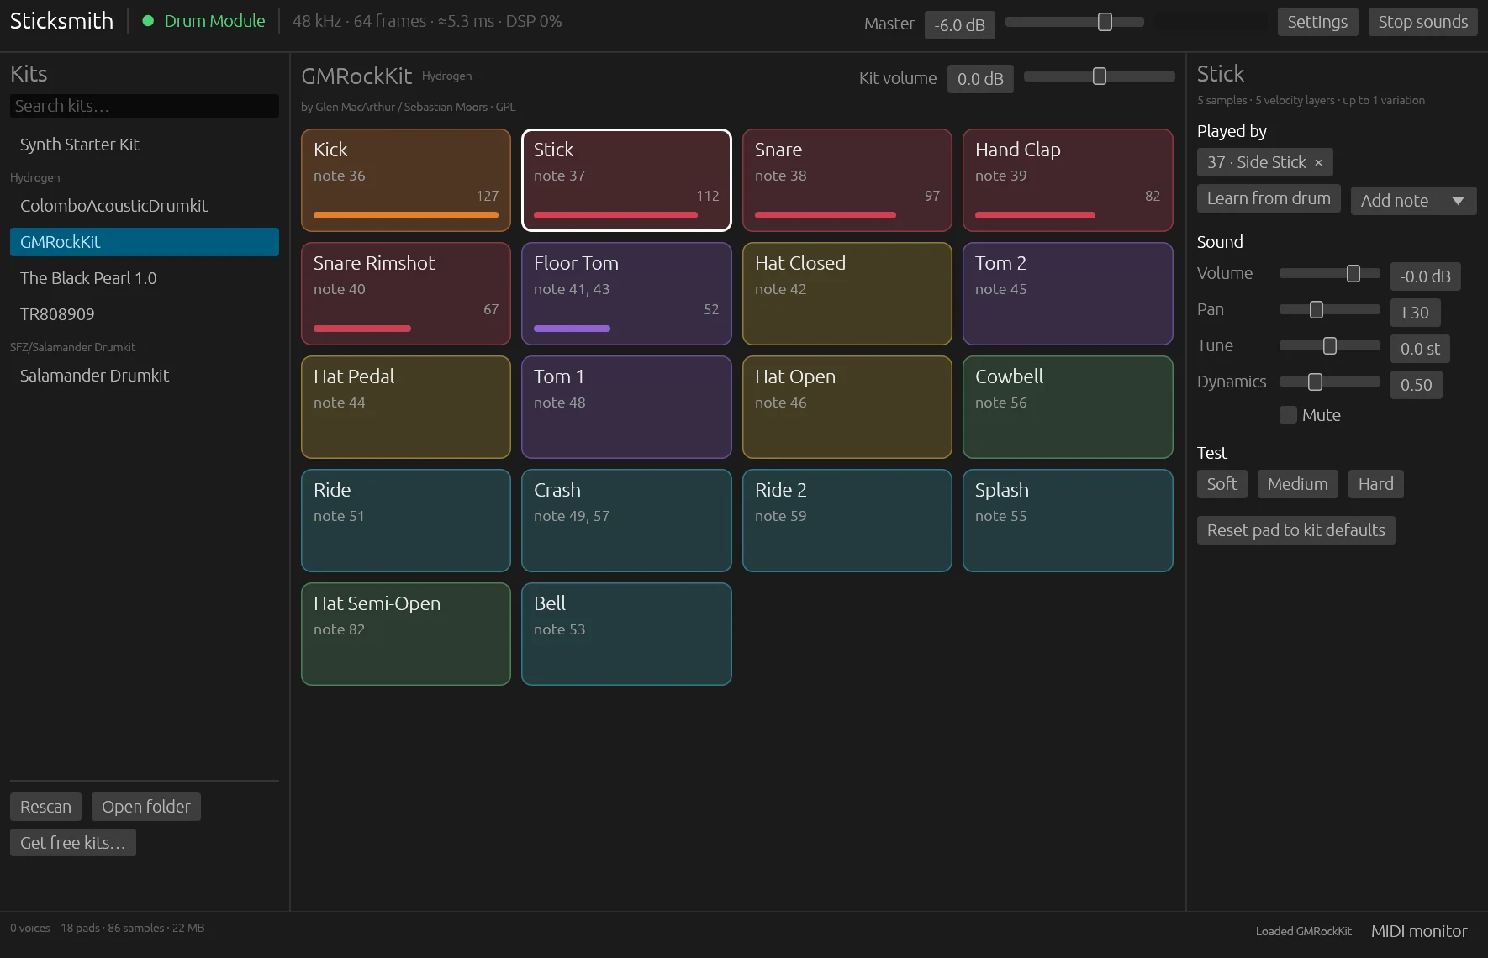Select the Stick pad

(x=626, y=180)
